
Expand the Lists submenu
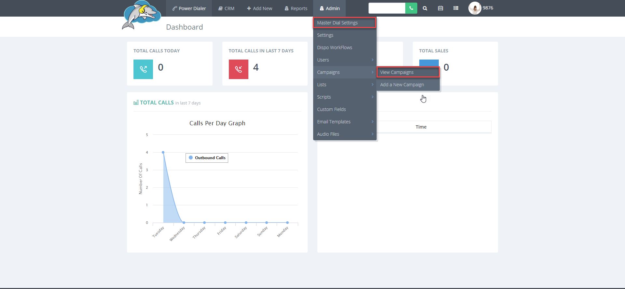pos(345,85)
